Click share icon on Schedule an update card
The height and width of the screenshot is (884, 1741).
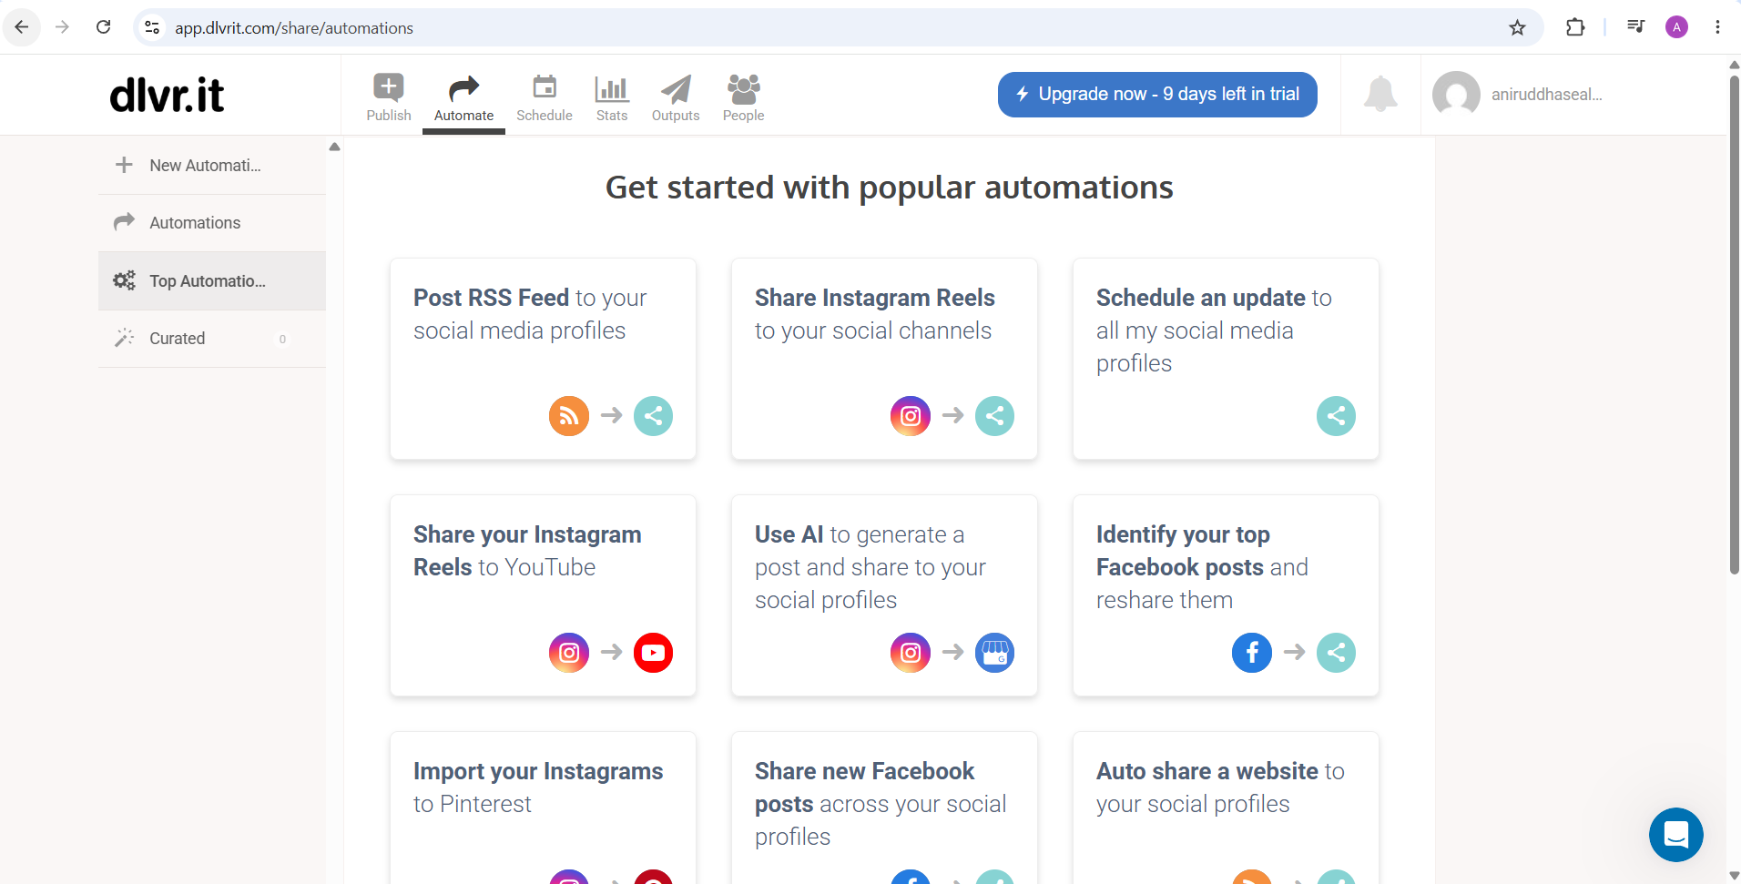tap(1337, 416)
